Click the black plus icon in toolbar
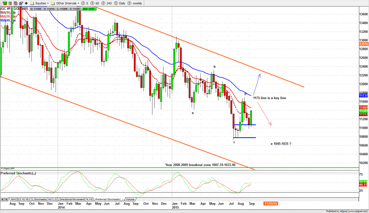The image size is (369, 213). point(26,3)
